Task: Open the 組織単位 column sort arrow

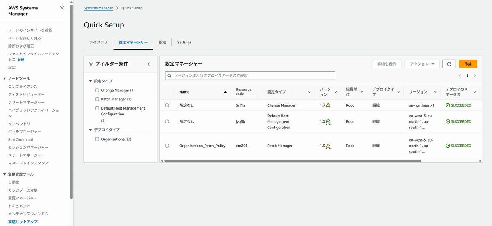Action: coord(362,92)
